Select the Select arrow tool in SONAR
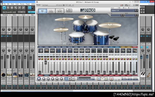Screen dimensions: 155x97 pos(8,8)
